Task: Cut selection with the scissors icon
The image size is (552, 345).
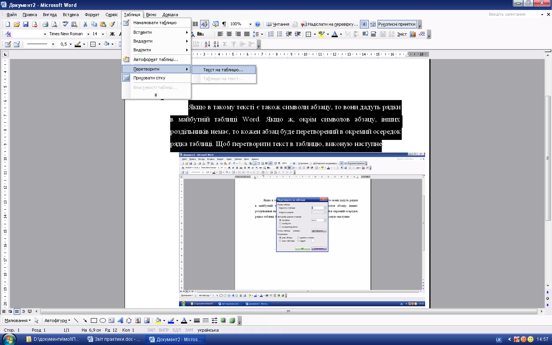Action: [x=85, y=24]
